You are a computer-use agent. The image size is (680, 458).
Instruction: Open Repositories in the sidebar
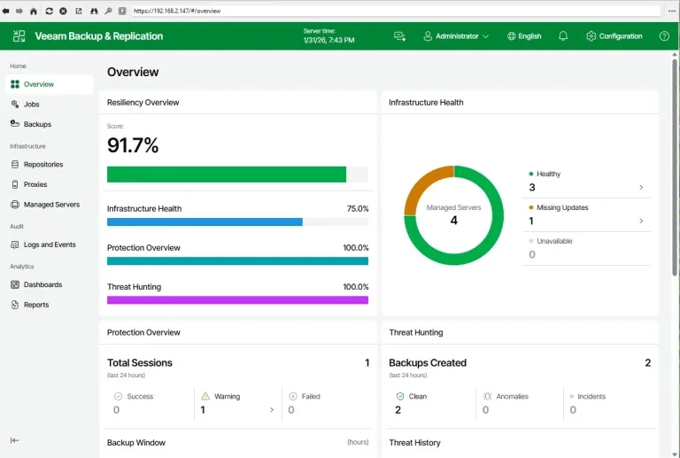click(42, 165)
